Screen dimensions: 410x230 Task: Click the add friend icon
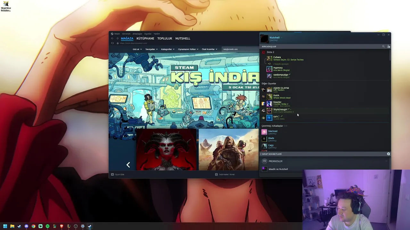pyautogui.click(x=389, y=47)
